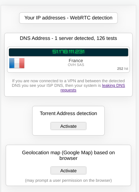The image size is (139, 192).
Task: Click the browser permission prompt note
Action: pyautogui.click(x=68, y=180)
